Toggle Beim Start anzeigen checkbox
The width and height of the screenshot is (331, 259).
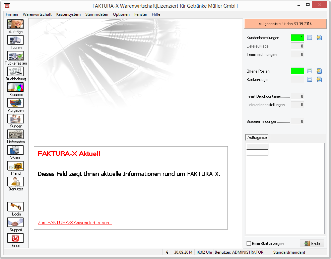(x=249, y=243)
